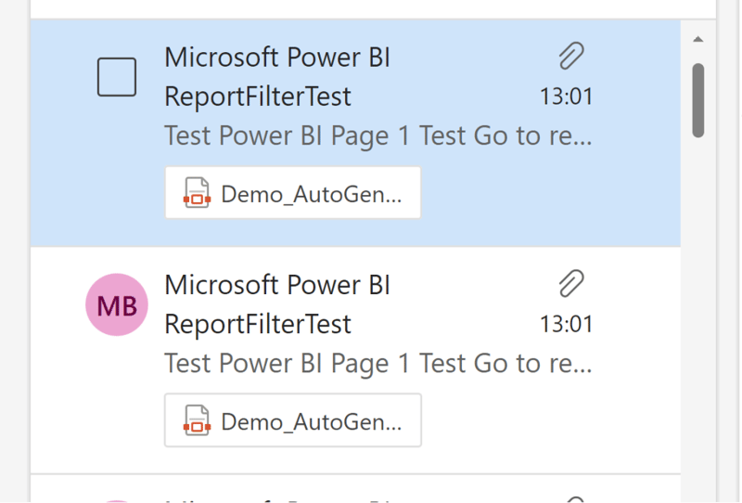Click the Microsoft Power BI sender name beside the MB avatar
Viewport: 742px width, 503px height.
click(x=277, y=285)
